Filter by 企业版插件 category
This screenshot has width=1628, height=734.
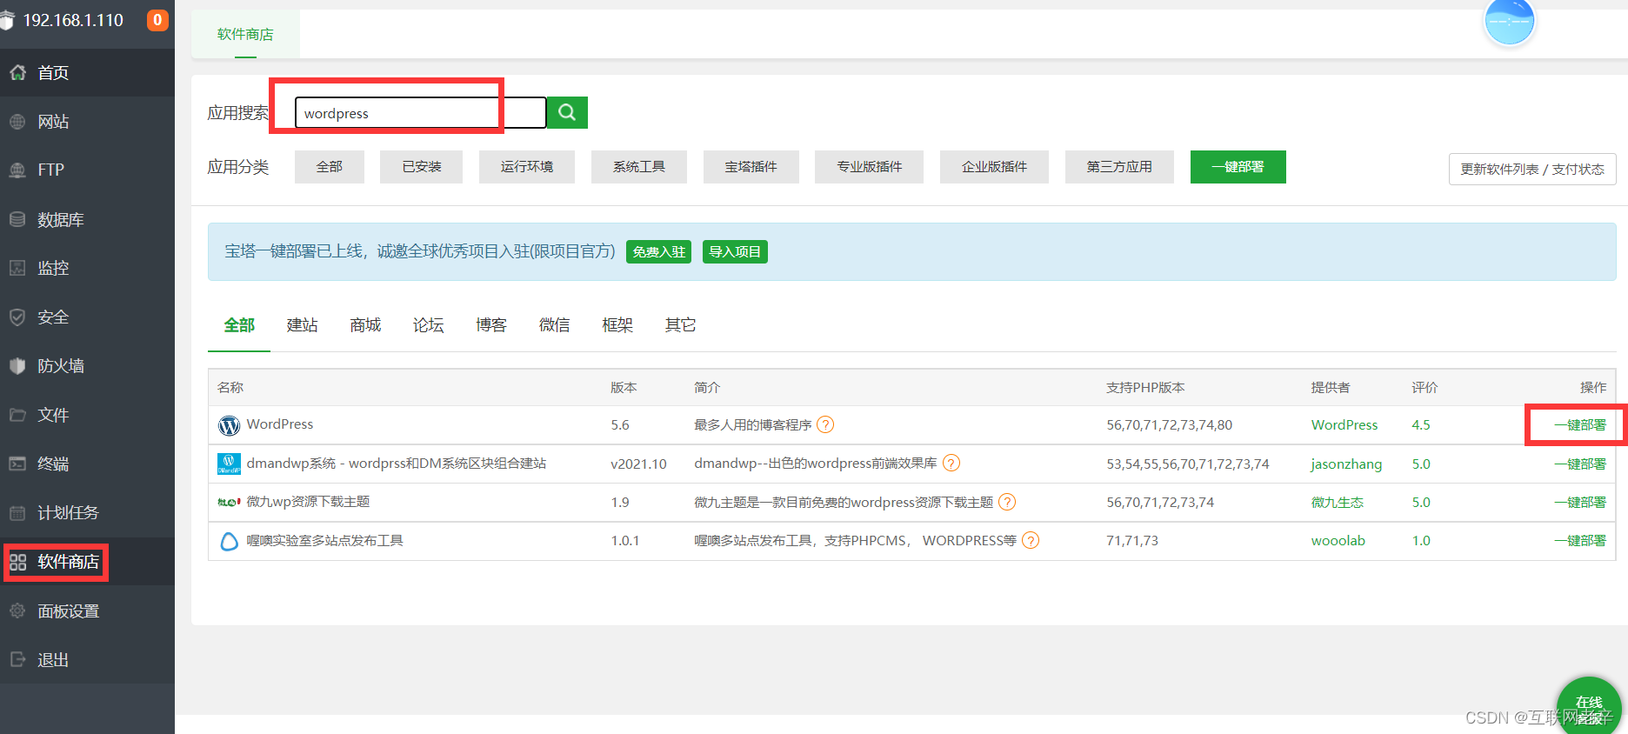[x=995, y=167]
